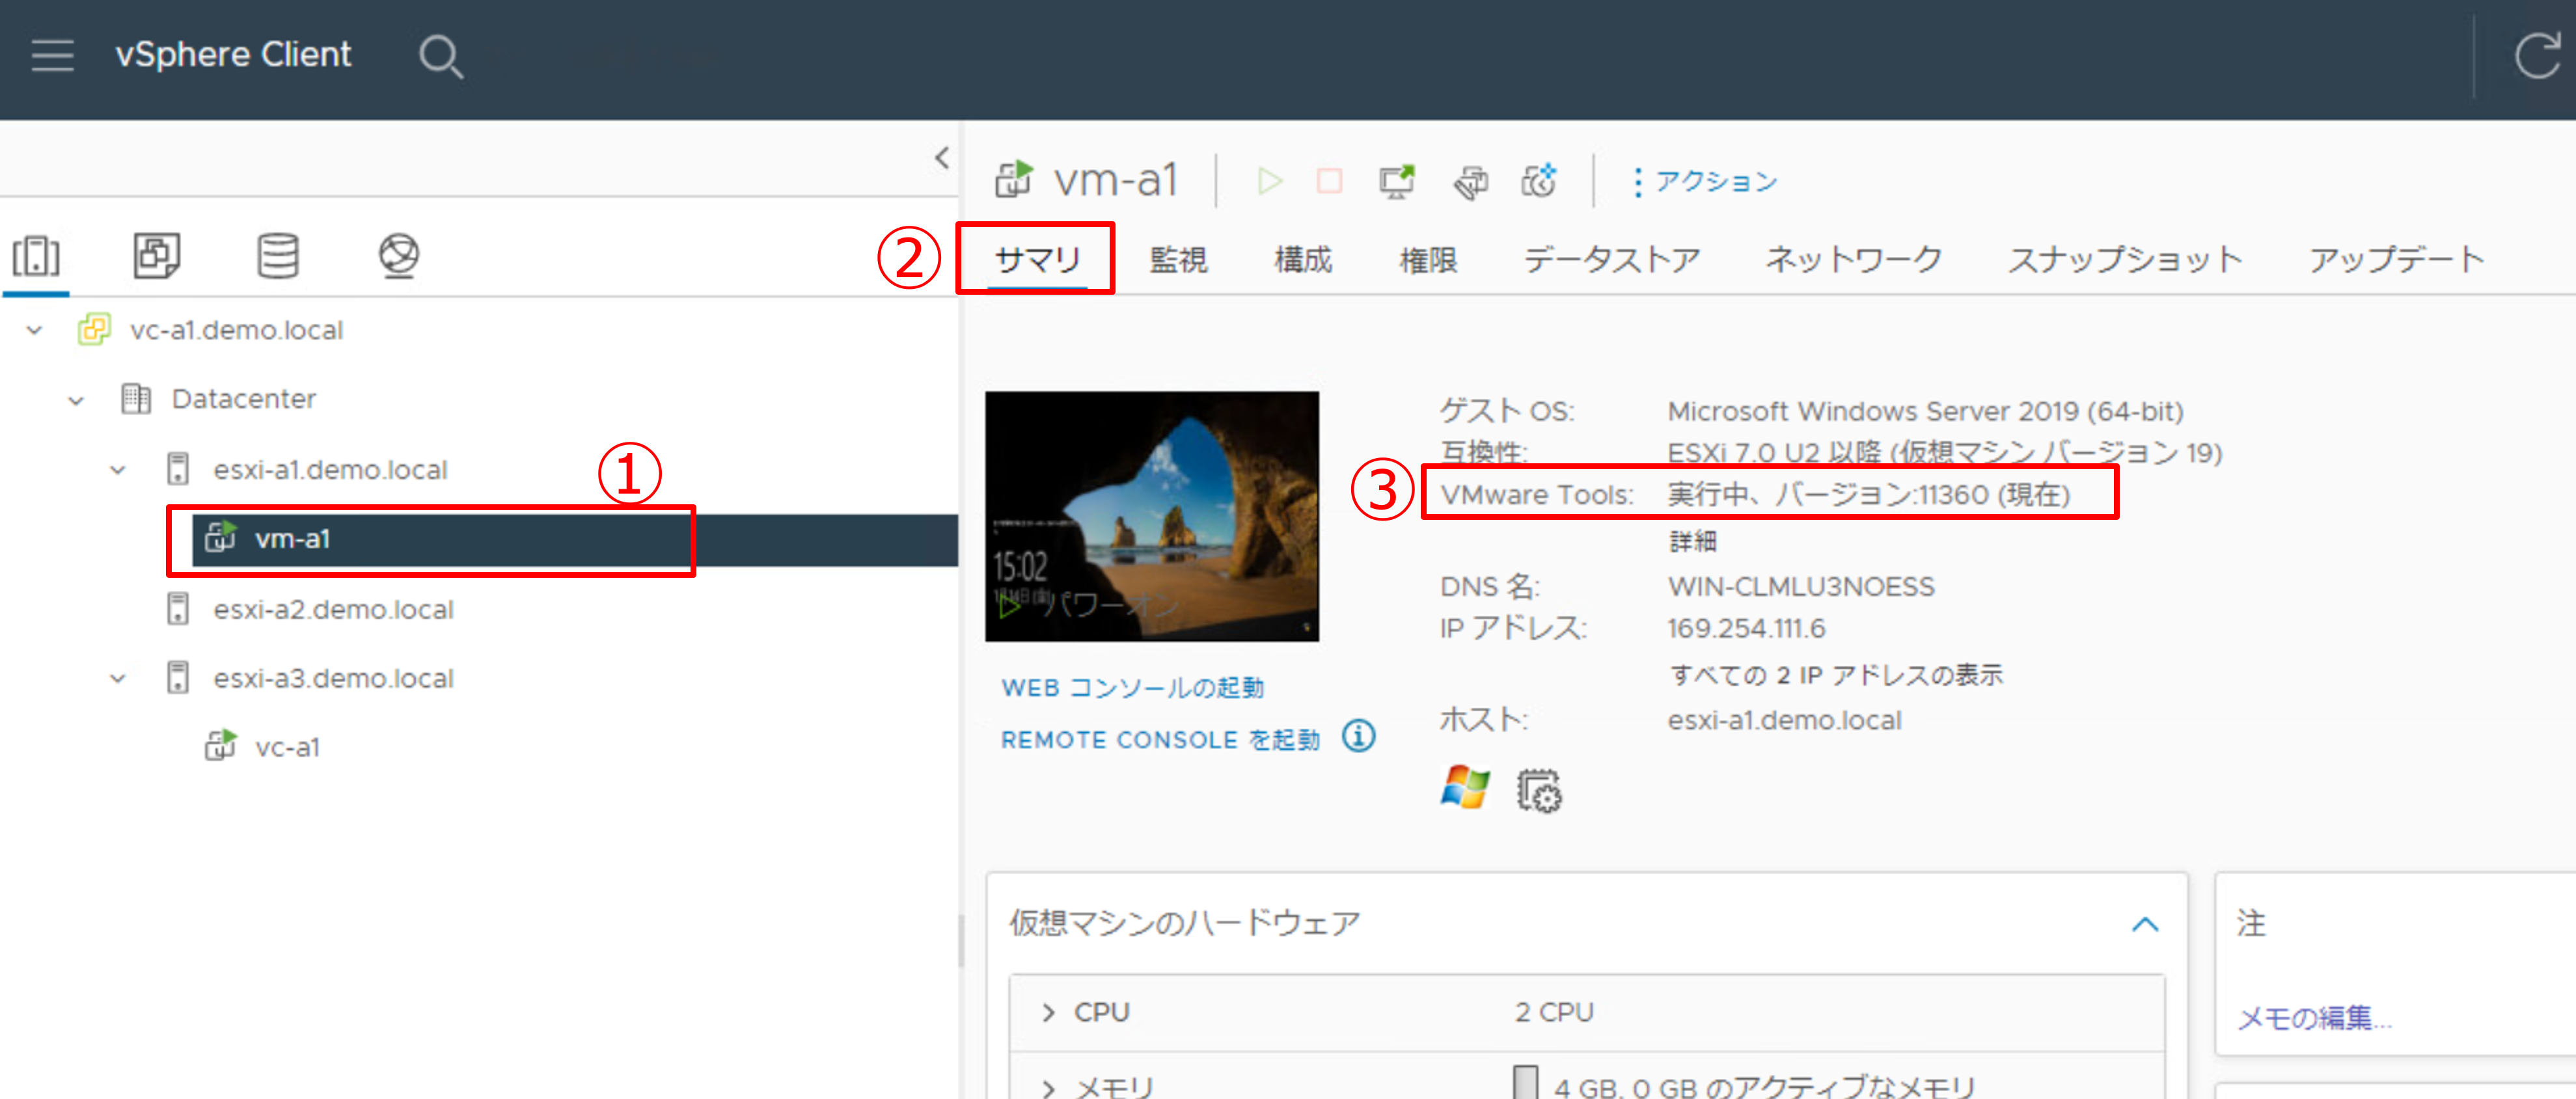This screenshot has height=1099, width=2576.
Task: Switch to the 監視 tab
Action: pyautogui.click(x=1179, y=260)
